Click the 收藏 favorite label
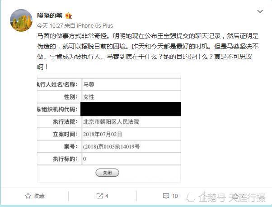Viewport: 272px width, 207px height. [39, 196]
